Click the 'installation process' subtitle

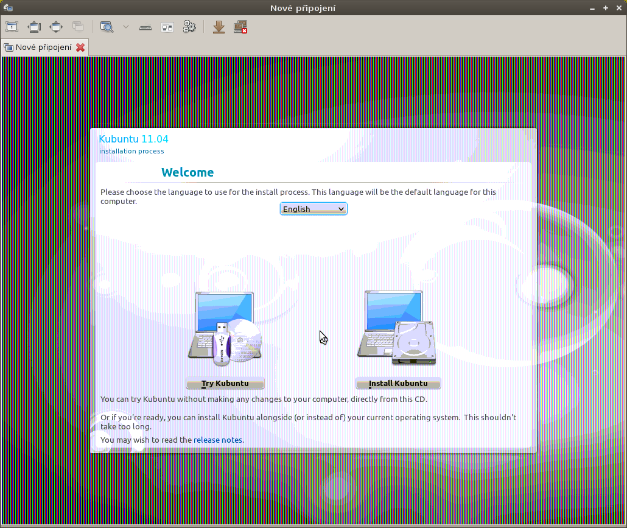click(x=131, y=151)
